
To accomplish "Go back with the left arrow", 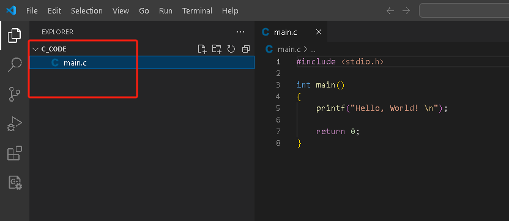I will click(390, 11).
